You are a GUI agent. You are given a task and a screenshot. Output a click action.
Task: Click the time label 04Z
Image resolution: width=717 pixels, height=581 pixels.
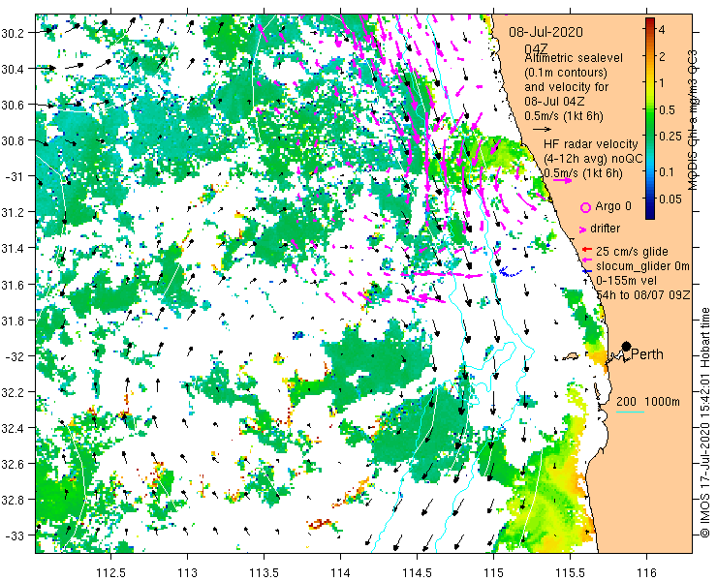click(x=535, y=49)
